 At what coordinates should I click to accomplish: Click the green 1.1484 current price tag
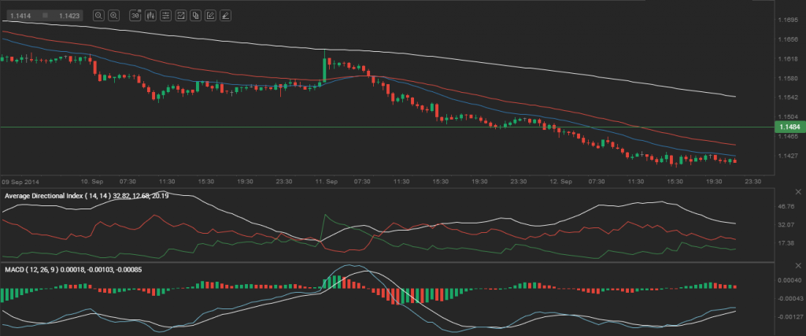[789, 127]
